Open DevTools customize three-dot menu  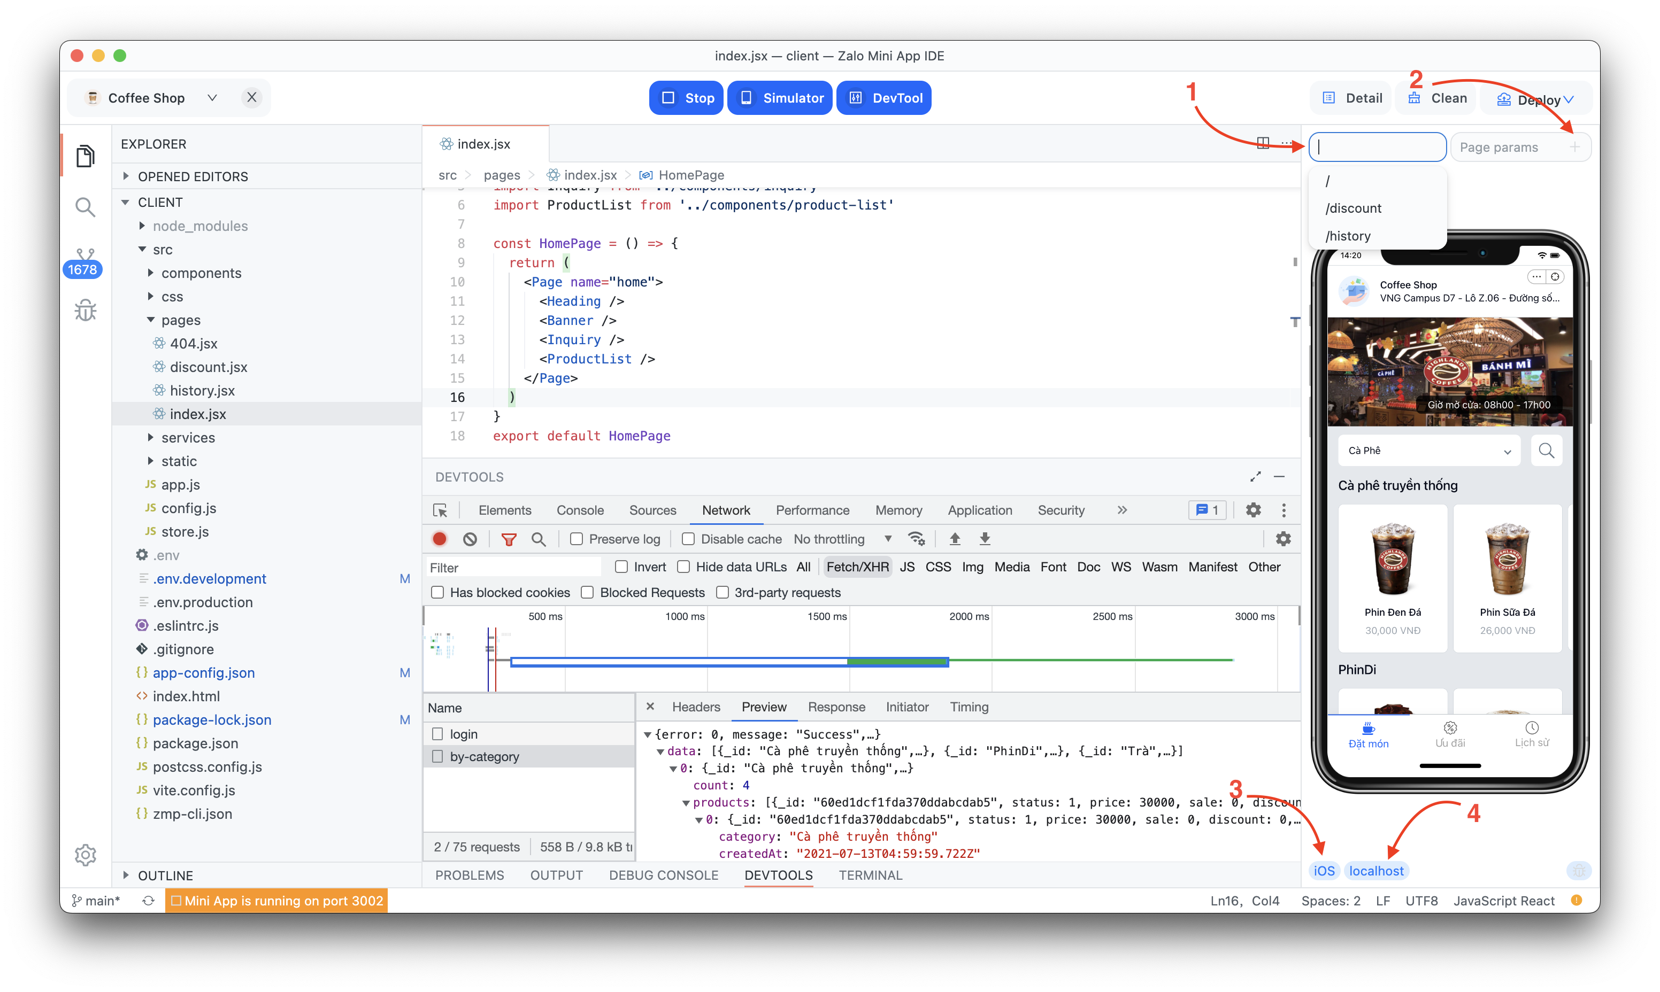pos(1284,510)
